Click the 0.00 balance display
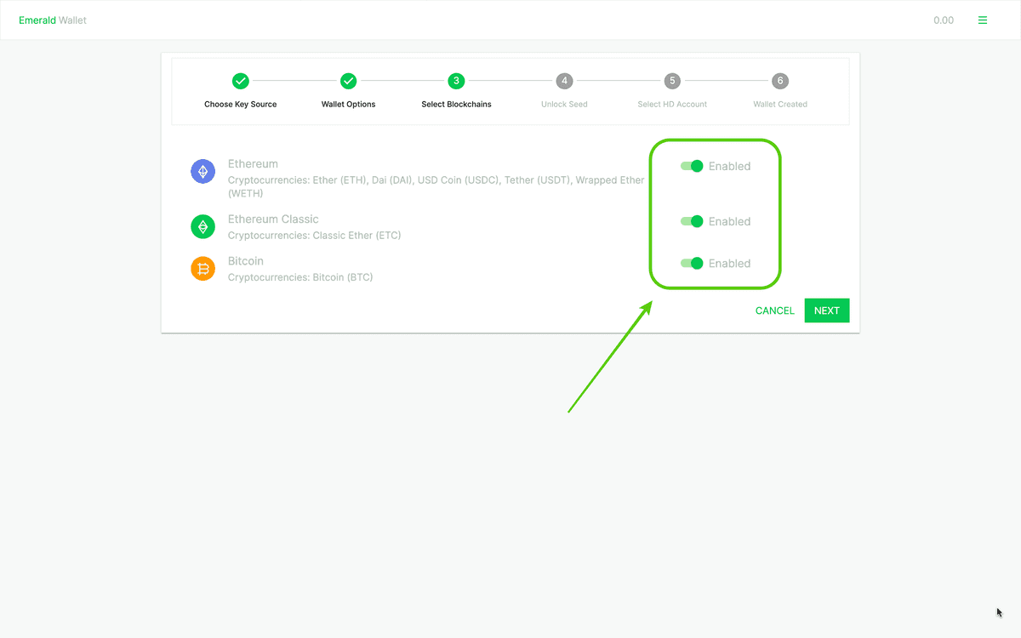 tap(944, 20)
